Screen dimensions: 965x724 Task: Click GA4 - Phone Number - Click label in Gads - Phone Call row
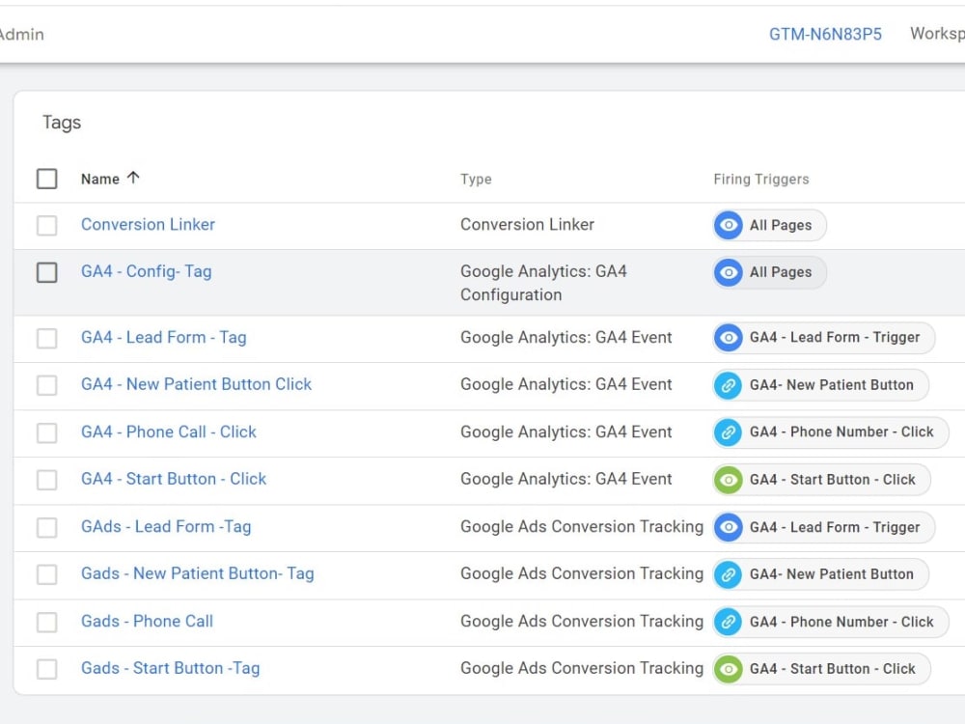point(841,622)
